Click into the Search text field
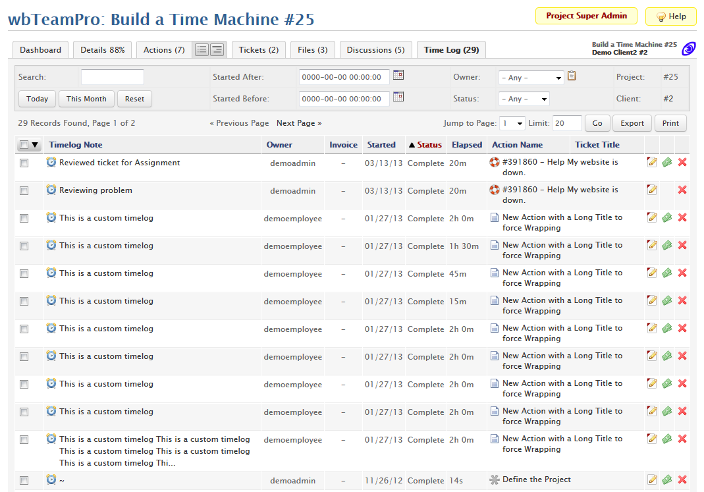The image size is (704, 492). [112, 77]
